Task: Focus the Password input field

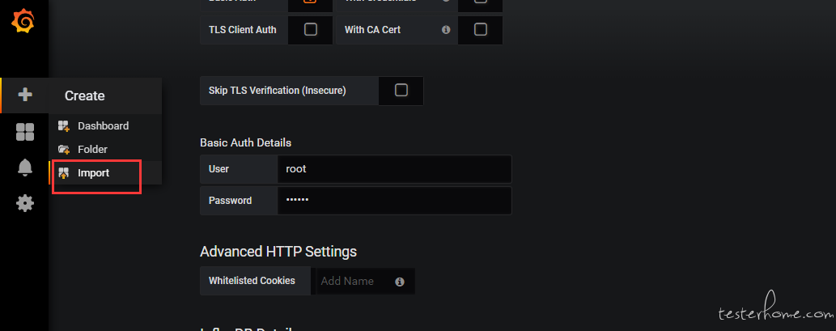Action: tap(393, 201)
